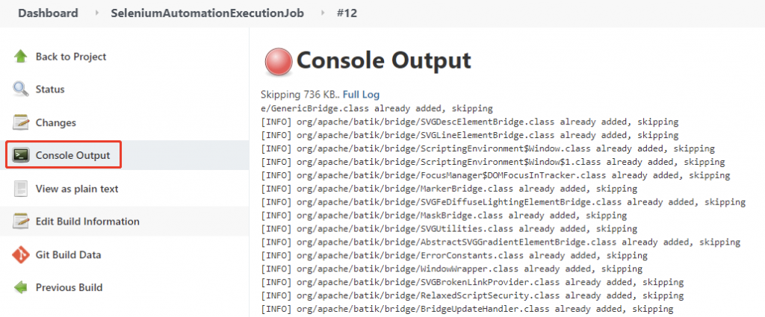Image resolution: width=765 pixels, height=317 pixels.
Task: Open the Full Log link
Action: click(x=361, y=95)
